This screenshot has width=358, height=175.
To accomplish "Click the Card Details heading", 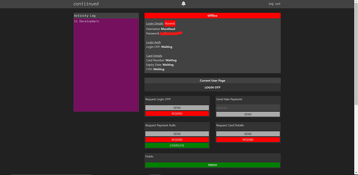I will click(154, 56).
